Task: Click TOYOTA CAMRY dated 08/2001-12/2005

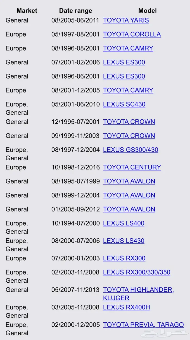Action: tap(128, 90)
